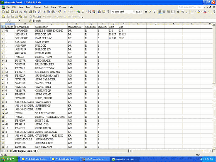Toggle right alignment
This screenshot has height=162, width=216.
pos(168,12)
